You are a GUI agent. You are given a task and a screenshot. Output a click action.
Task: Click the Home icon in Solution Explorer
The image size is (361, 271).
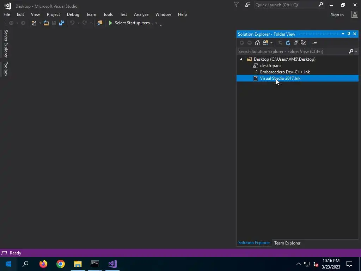coord(257,43)
